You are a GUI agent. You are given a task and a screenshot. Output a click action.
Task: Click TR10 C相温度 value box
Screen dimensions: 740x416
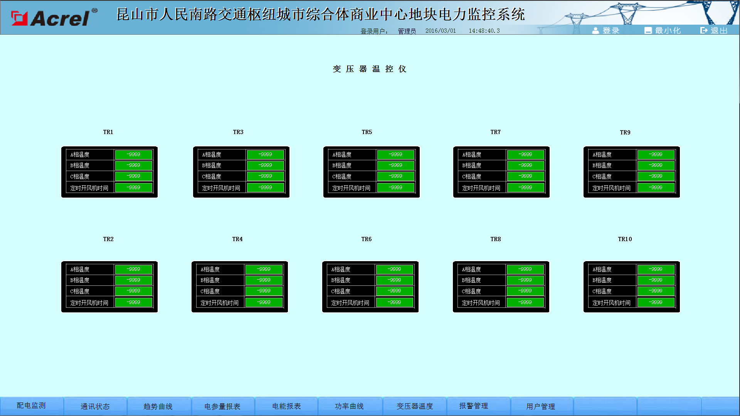[x=656, y=291]
